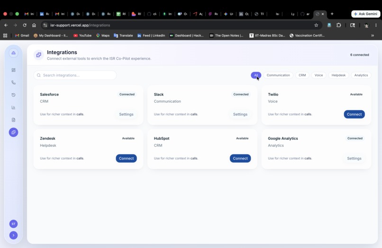Click the Connected badge on Salesforce card

coord(127,95)
